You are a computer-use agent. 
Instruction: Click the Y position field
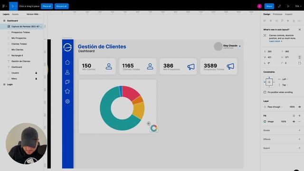tap(287, 52)
